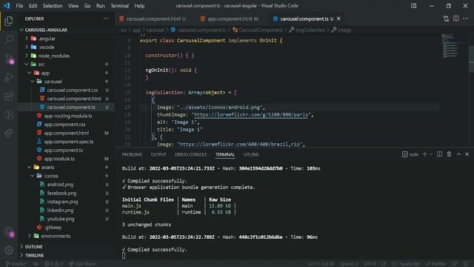474x267 pixels.
Task: Click errors and warnings status indicator
Action: 53,264
